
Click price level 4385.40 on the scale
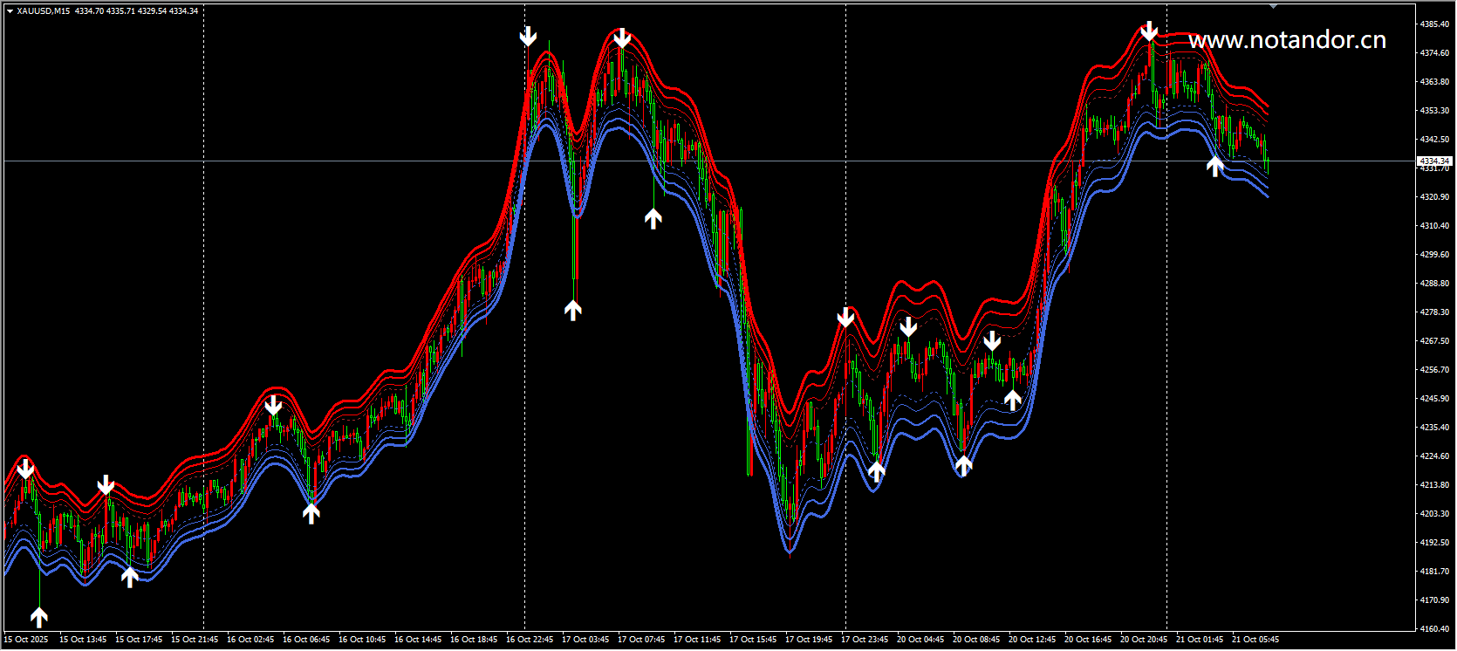[x=1434, y=24]
